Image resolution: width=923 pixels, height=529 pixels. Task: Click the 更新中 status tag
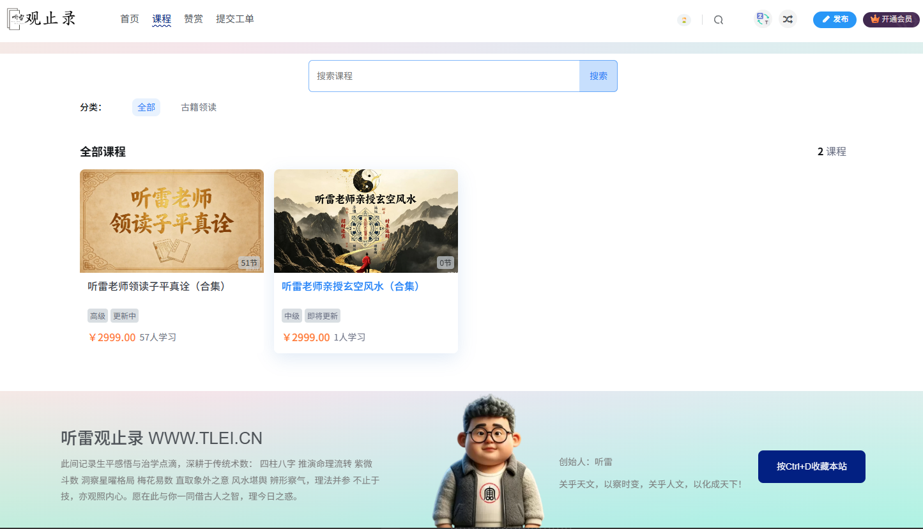click(x=125, y=316)
